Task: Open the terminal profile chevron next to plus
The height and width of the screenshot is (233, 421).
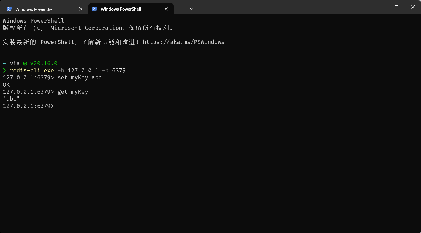Action: [191, 9]
